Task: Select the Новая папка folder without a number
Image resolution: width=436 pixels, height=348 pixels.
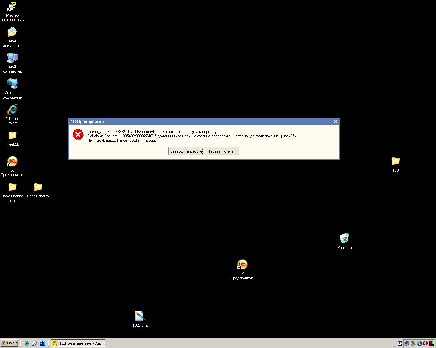Action: tap(38, 190)
